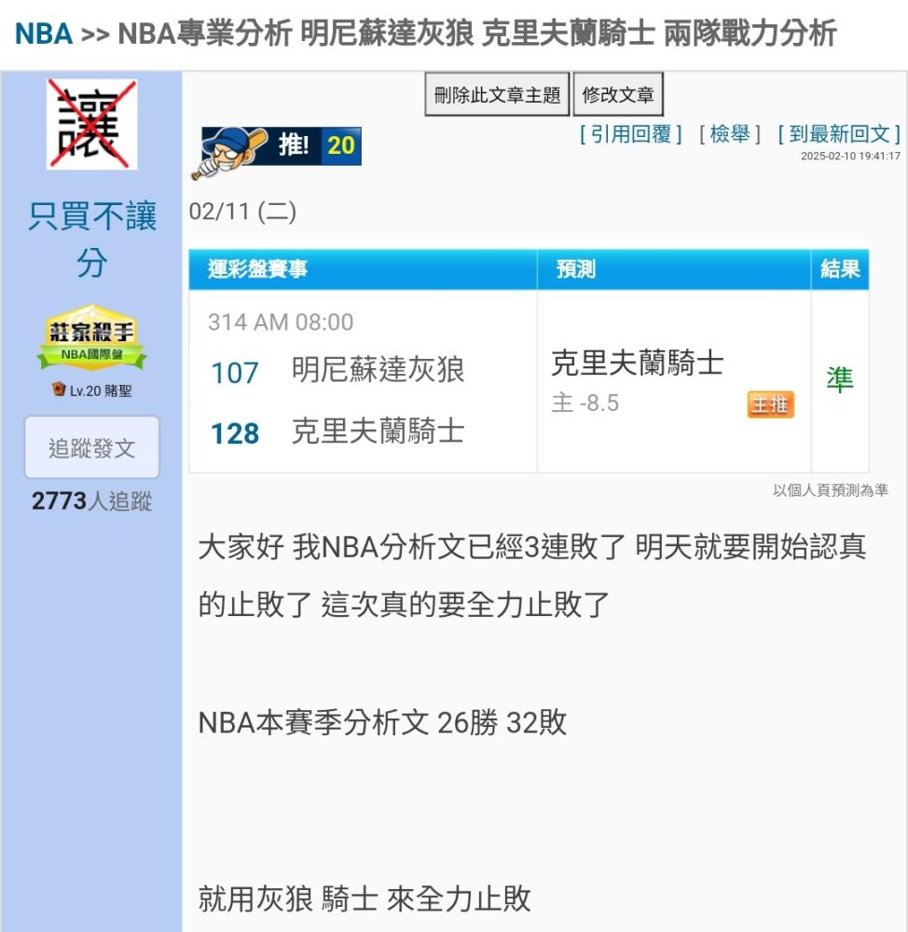Viewport: 908px width, 932px height.
Task: Open the crossed-out 讓 user avatar
Action: point(92,124)
